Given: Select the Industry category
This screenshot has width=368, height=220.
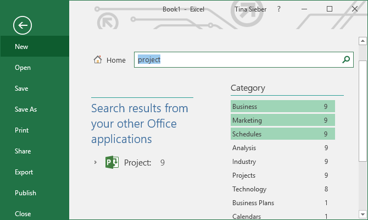Looking at the screenshot, I should point(282,161).
